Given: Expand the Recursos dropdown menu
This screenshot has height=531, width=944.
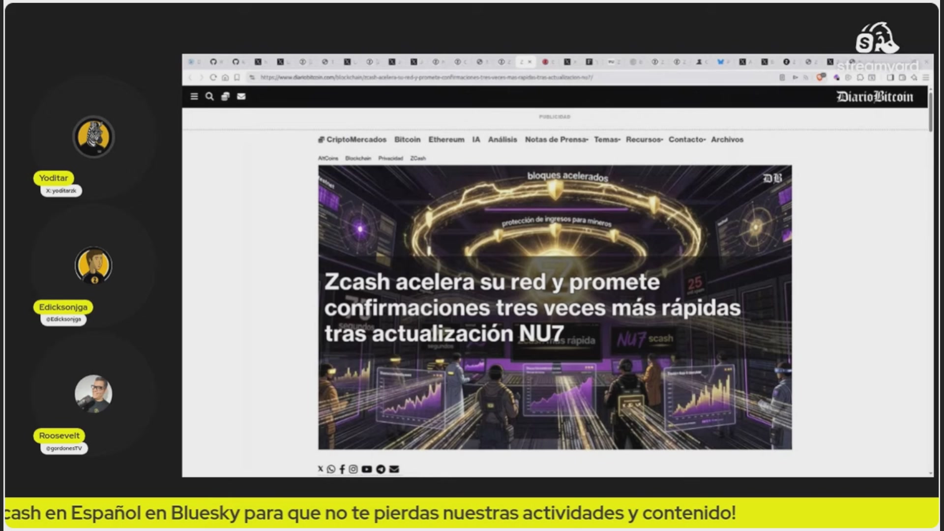Looking at the screenshot, I should tap(645, 140).
